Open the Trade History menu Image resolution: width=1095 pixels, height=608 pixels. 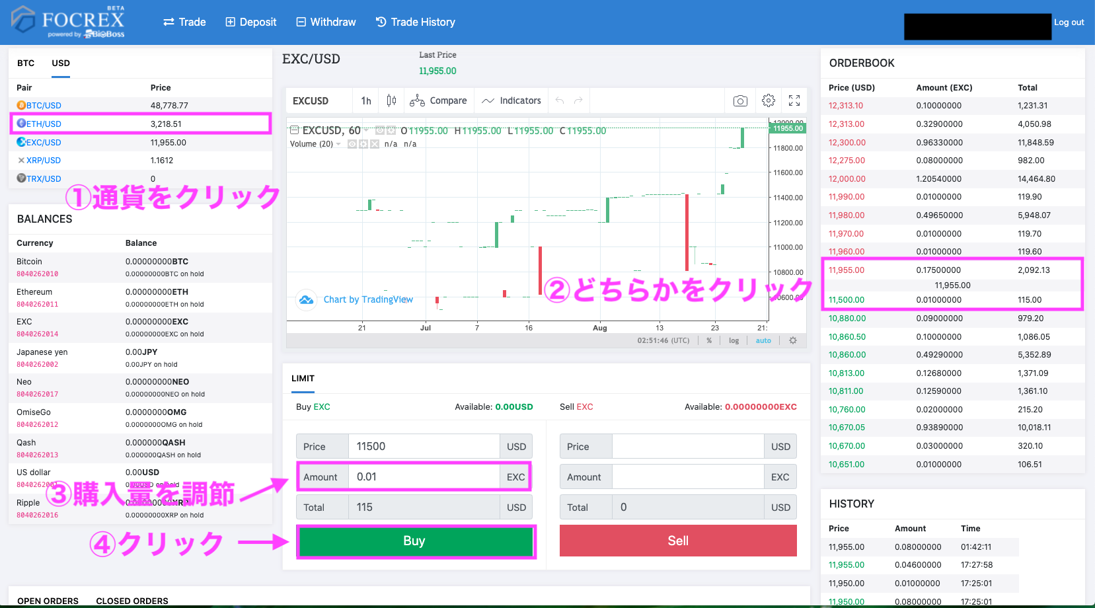point(415,22)
